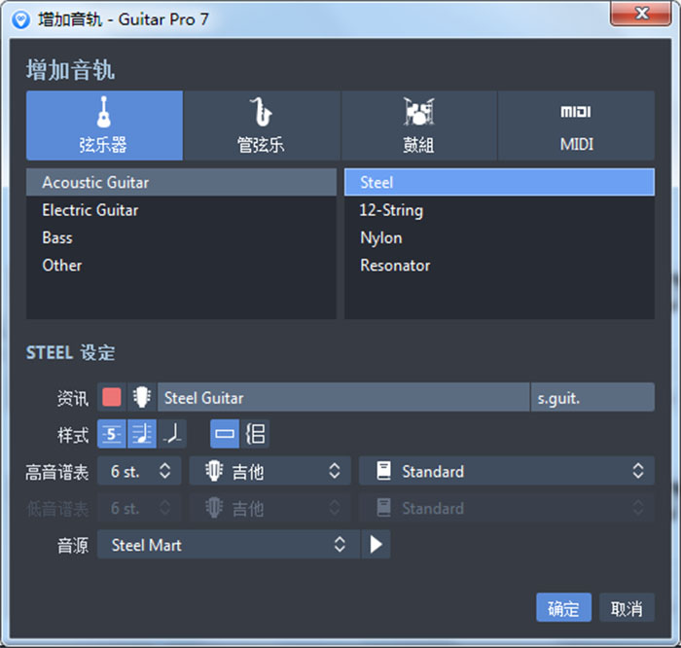Select the 弦乐器 stringed instruments tab

pyautogui.click(x=104, y=126)
